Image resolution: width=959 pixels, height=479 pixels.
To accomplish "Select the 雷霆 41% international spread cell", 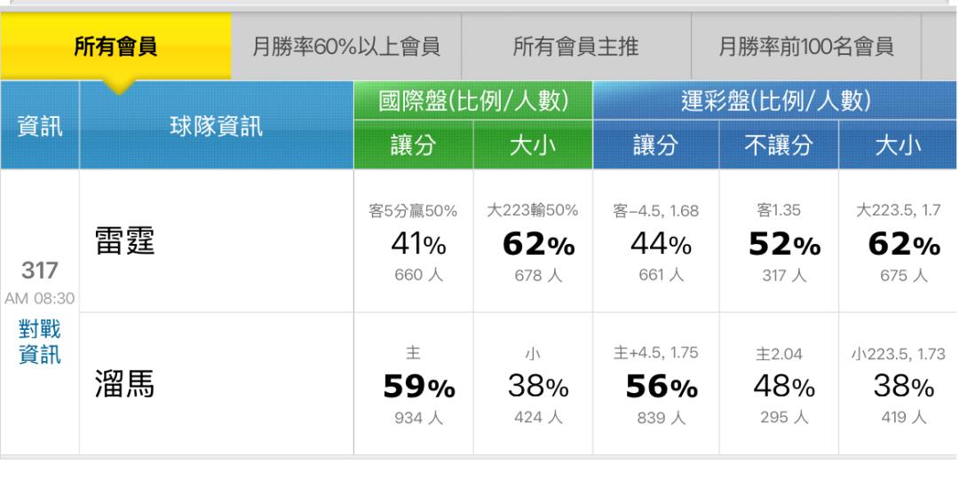I will [414, 241].
